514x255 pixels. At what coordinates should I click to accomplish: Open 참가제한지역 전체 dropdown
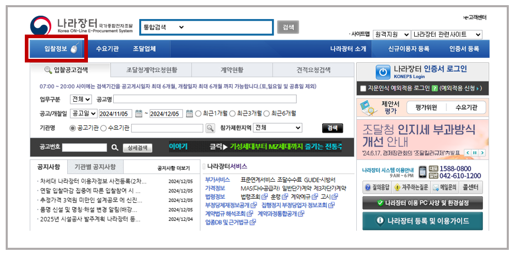278,128
